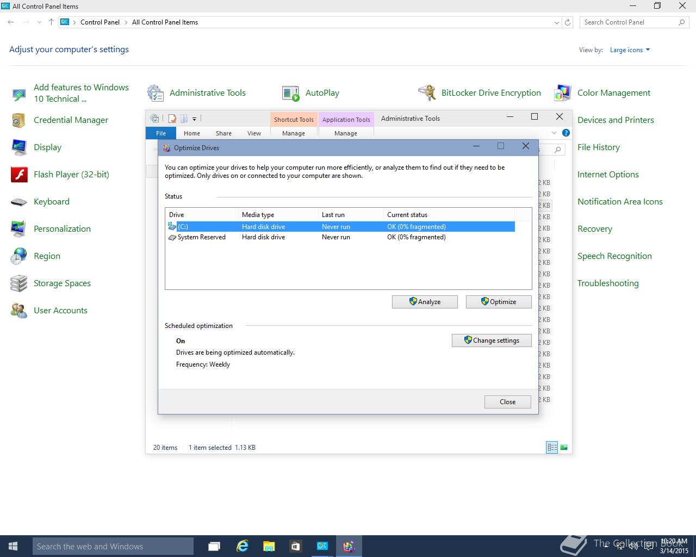
Task: Open the Administrative Tools gear icon
Action: (156, 93)
